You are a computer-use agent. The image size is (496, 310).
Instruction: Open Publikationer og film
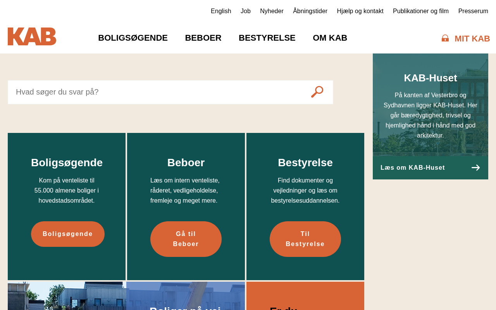(x=421, y=11)
